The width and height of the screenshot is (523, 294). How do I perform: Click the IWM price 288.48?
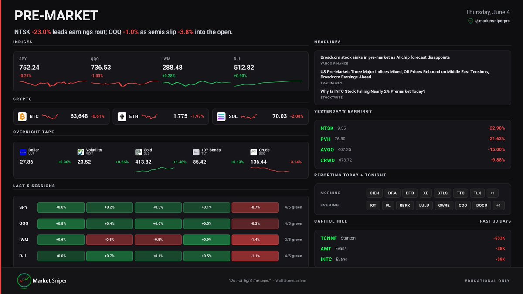click(173, 68)
